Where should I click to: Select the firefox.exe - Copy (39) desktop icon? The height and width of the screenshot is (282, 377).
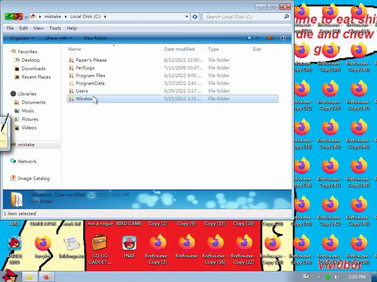pyautogui.click(x=330, y=95)
